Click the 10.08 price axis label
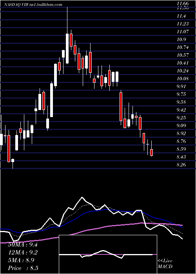 [183, 79]
